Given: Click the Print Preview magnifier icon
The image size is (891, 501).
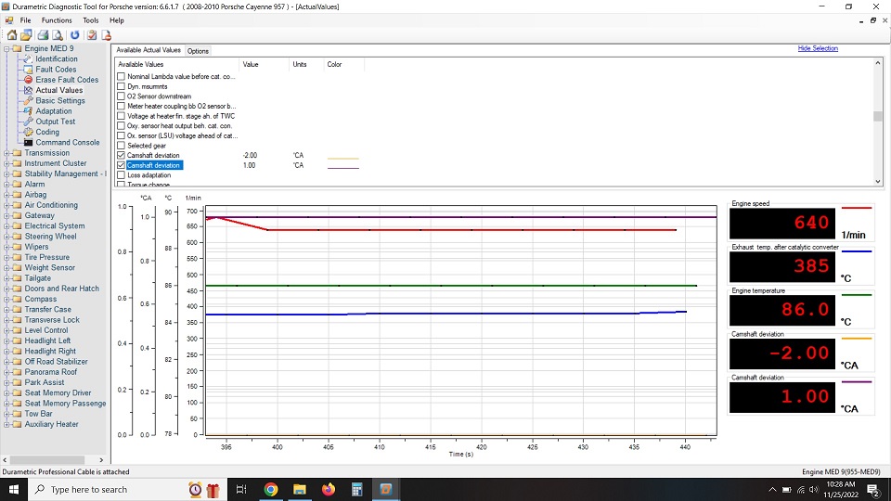Looking at the screenshot, I should click(57, 35).
